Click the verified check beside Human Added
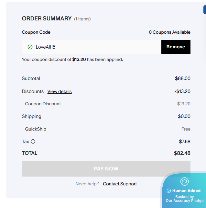The height and width of the screenshot is (208, 206). pyautogui.click(x=168, y=191)
